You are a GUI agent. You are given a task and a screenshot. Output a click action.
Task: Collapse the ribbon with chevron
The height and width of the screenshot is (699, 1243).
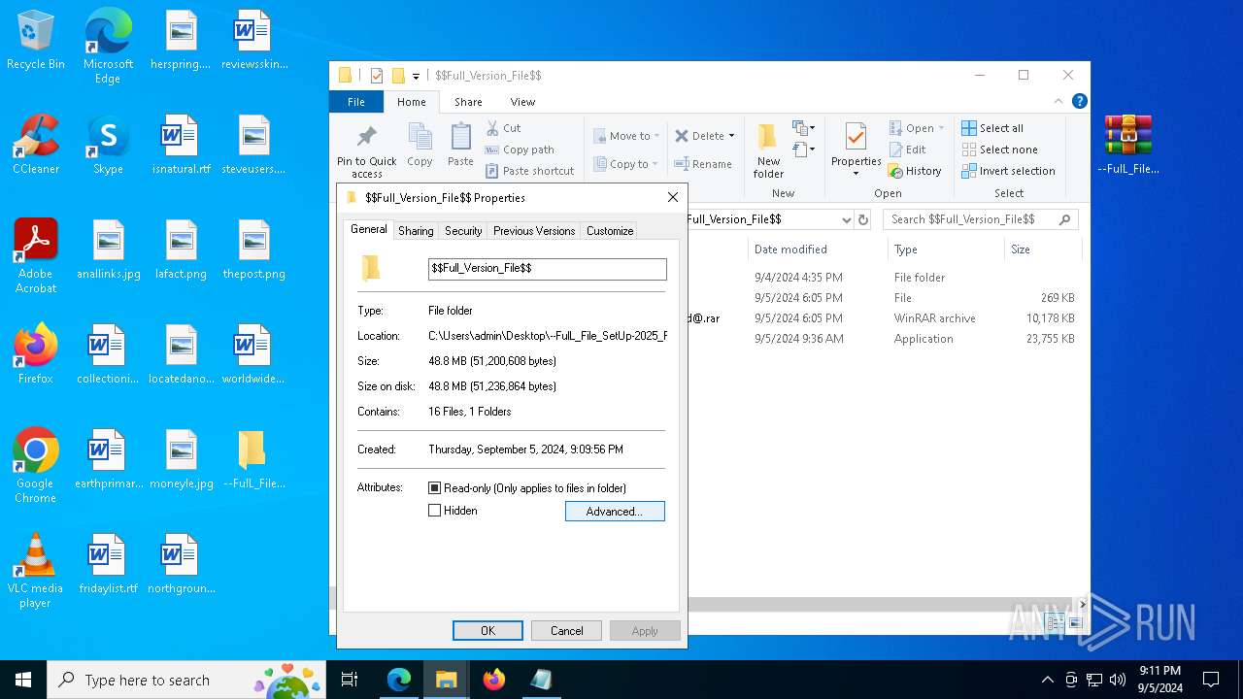[x=1058, y=101]
